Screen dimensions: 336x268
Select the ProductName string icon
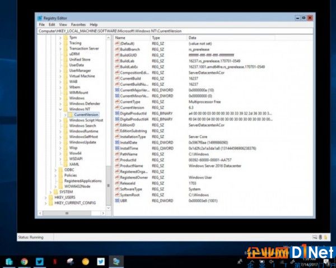(x=117, y=165)
